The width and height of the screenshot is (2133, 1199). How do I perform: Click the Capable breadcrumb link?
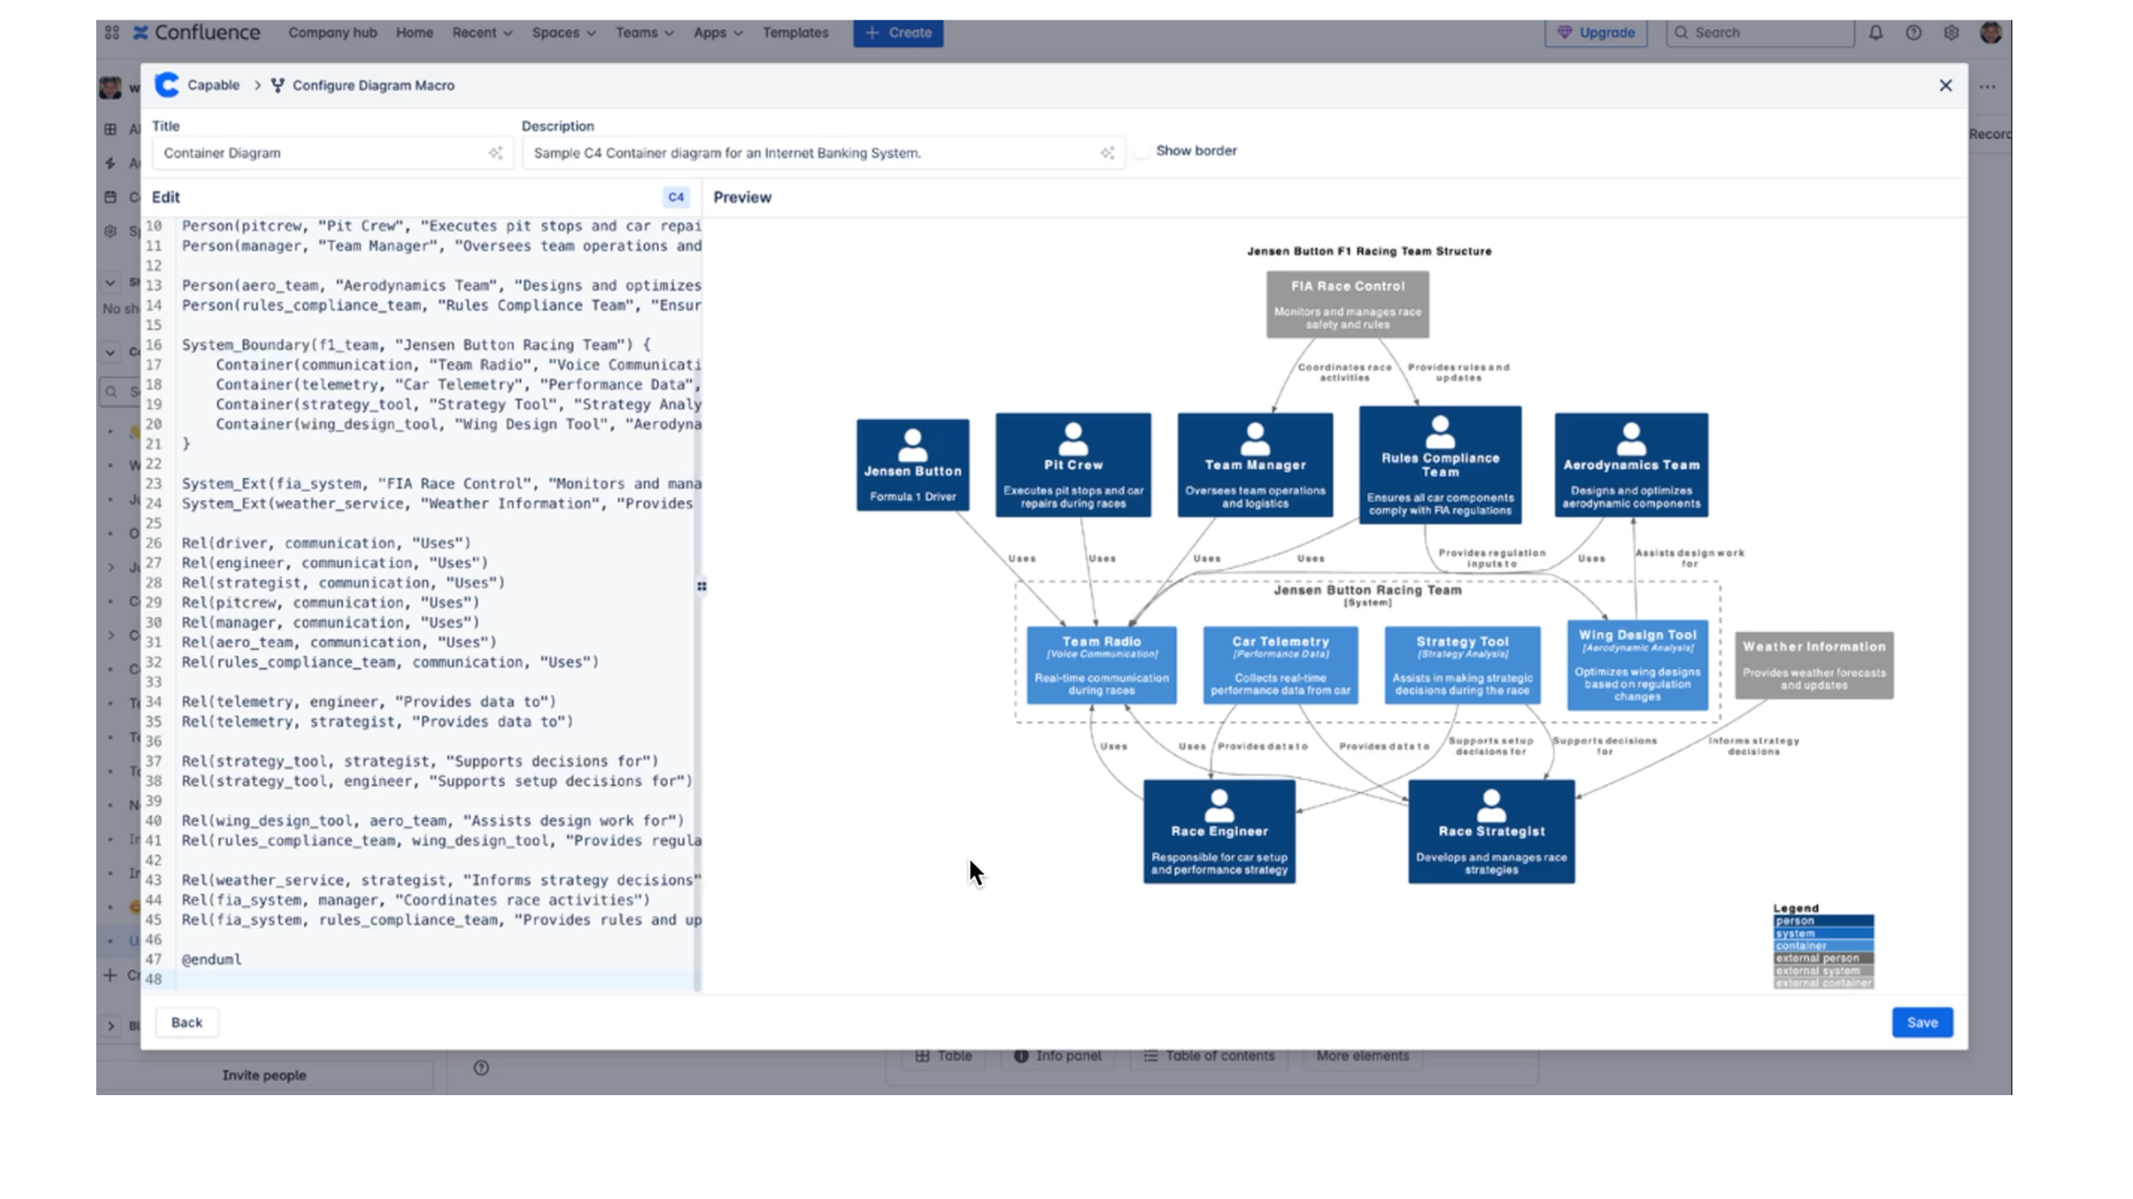point(213,85)
